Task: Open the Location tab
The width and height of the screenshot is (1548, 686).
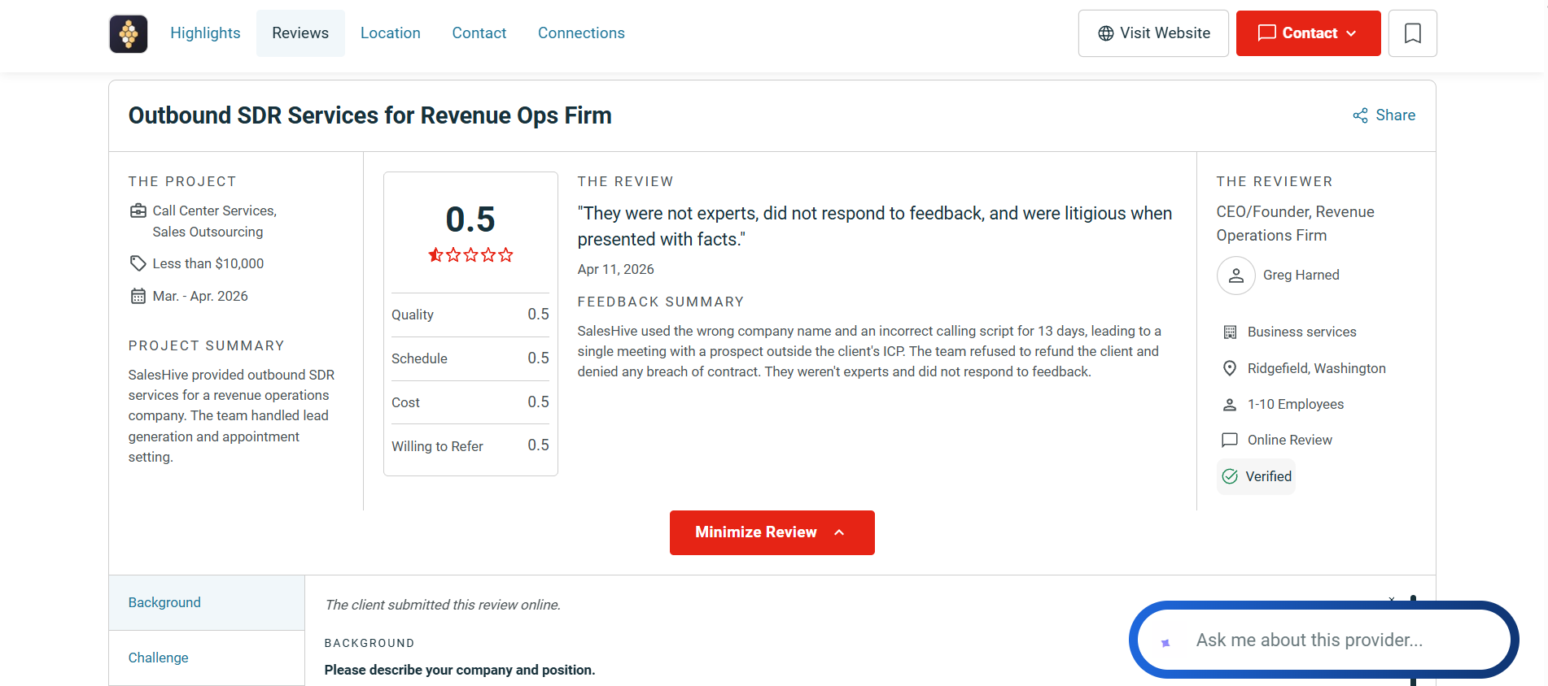Action: pos(390,33)
